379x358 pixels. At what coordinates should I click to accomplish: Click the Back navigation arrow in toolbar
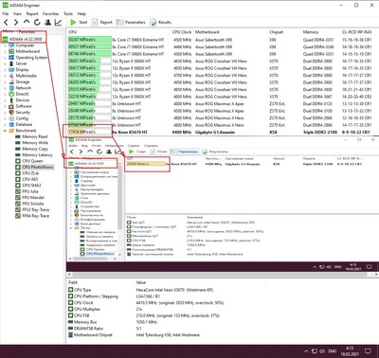click(6, 22)
